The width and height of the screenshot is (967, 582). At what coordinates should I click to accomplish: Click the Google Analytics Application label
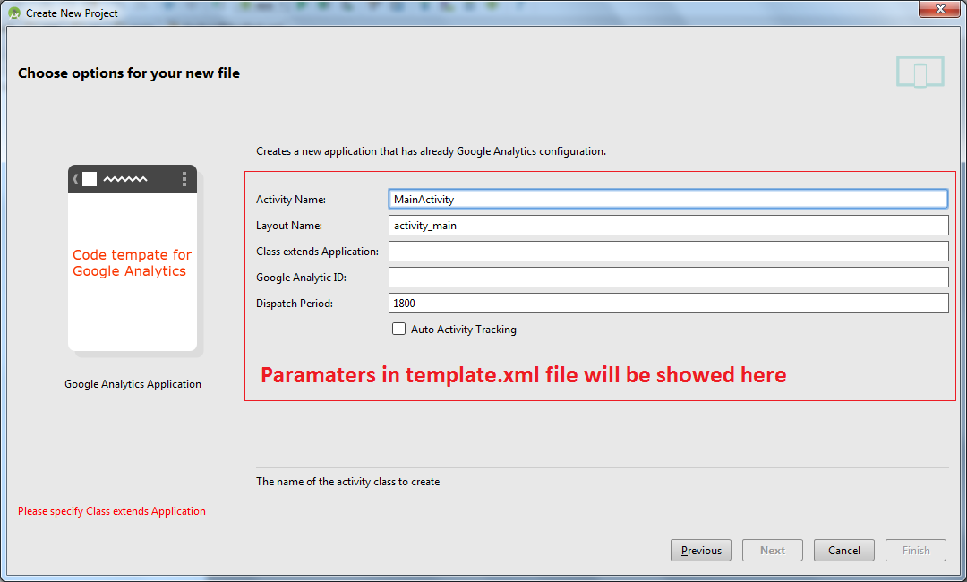pos(133,384)
